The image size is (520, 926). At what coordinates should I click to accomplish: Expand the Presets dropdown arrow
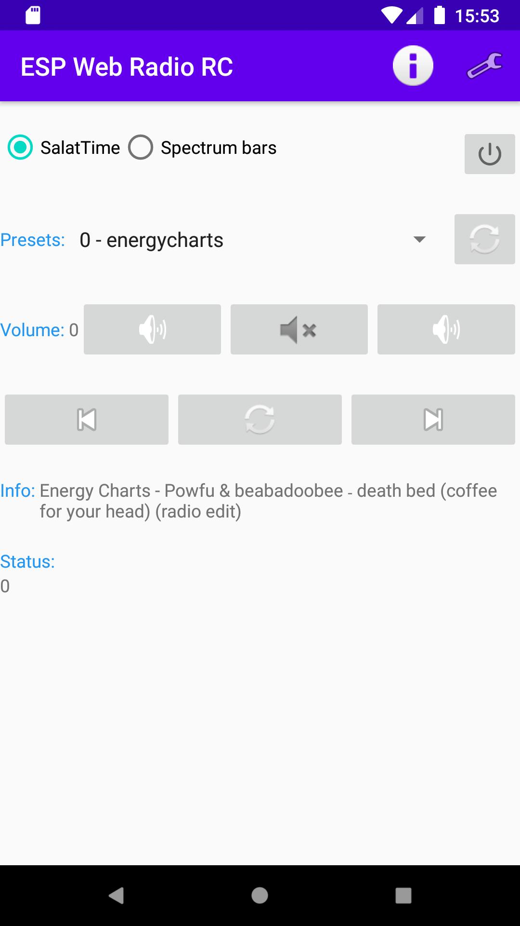pyautogui.click(x=419, y=240)
